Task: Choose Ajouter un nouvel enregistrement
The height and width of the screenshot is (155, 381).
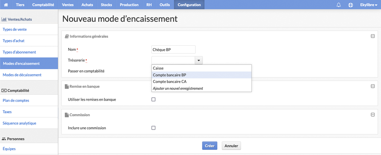Action: (x=202, y=89)
